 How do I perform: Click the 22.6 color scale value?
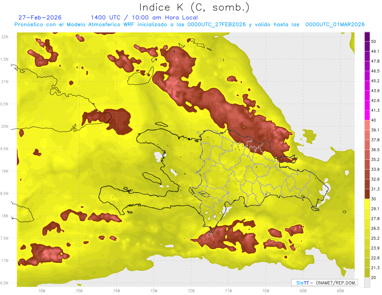pyautogui.click(x=375, y=258)
